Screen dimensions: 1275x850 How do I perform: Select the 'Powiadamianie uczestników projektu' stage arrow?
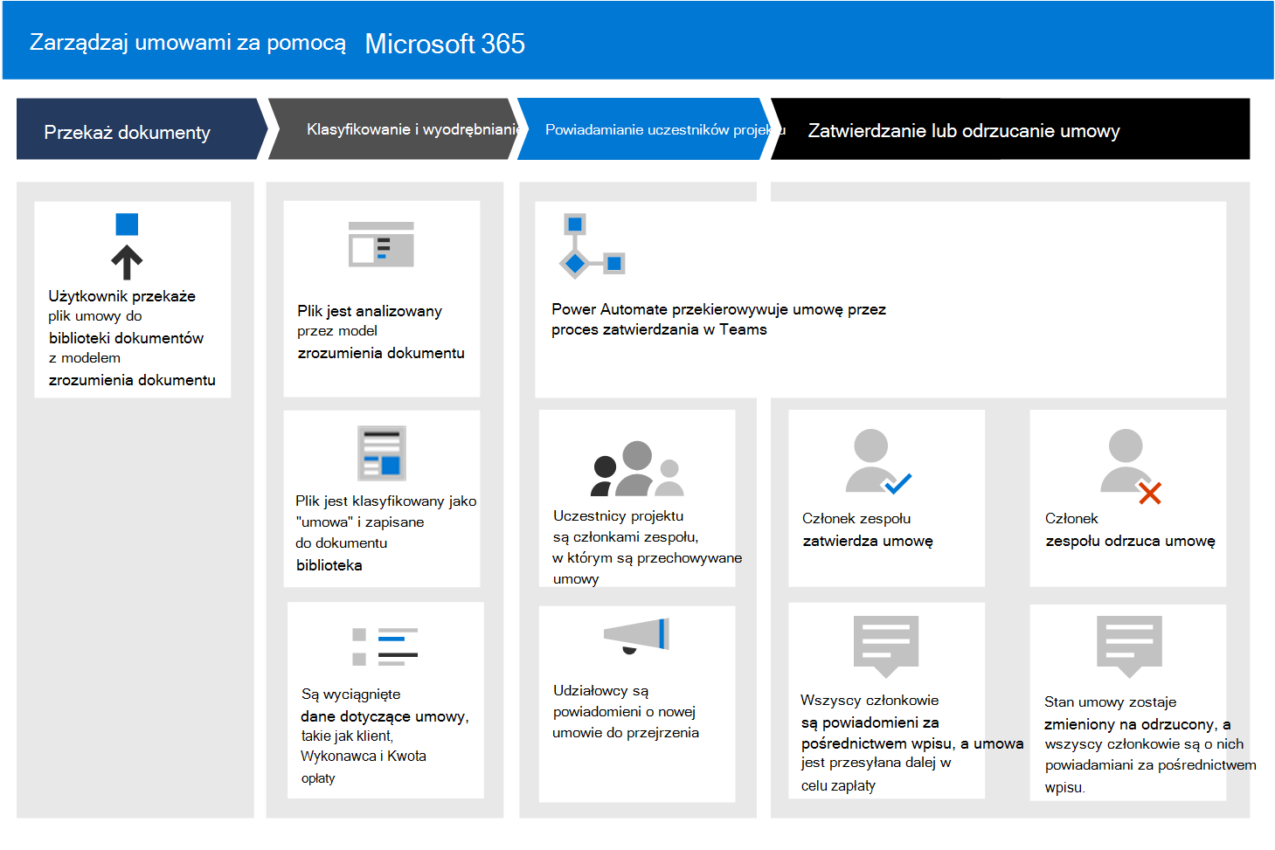coord(643,129)
